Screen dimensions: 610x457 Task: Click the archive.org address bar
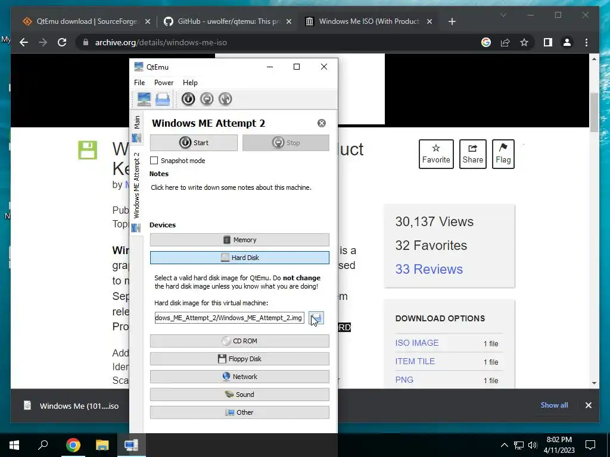(280, 42)
